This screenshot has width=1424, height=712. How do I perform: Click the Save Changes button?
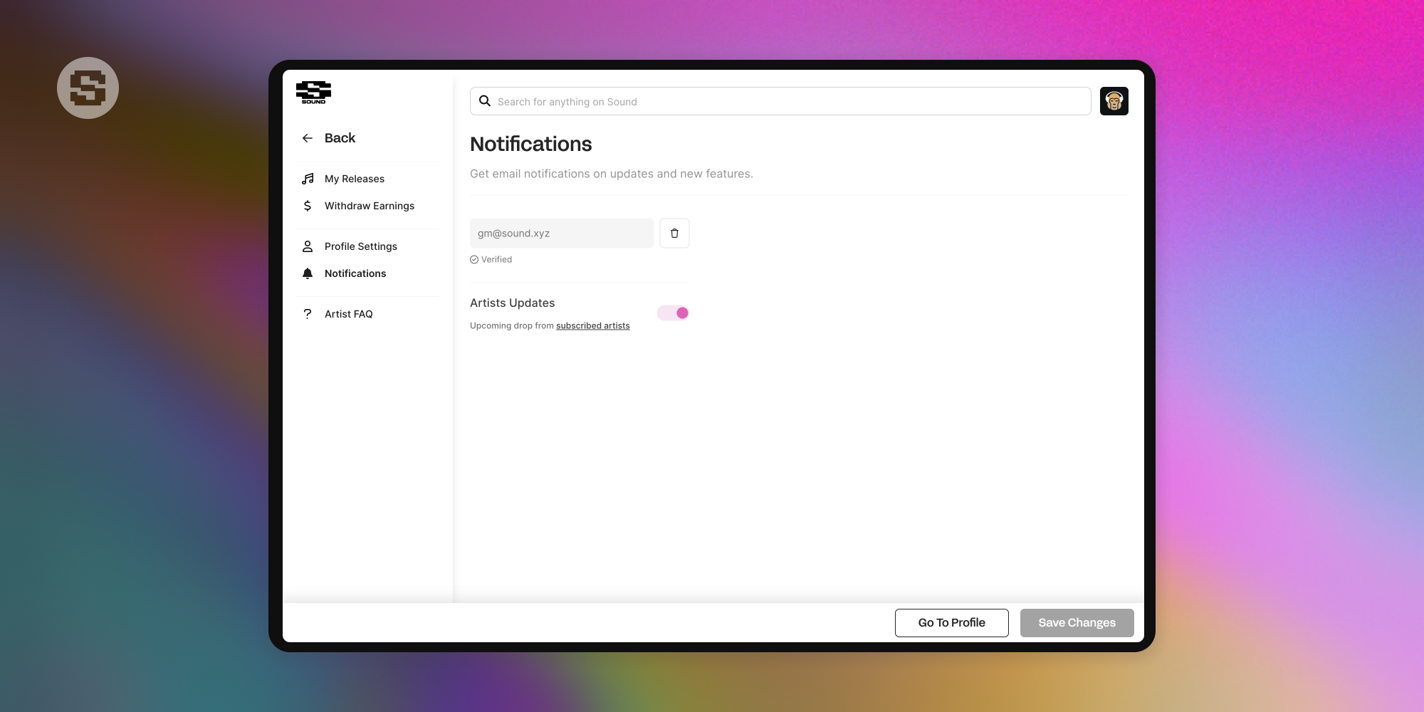click(1077, 623)
